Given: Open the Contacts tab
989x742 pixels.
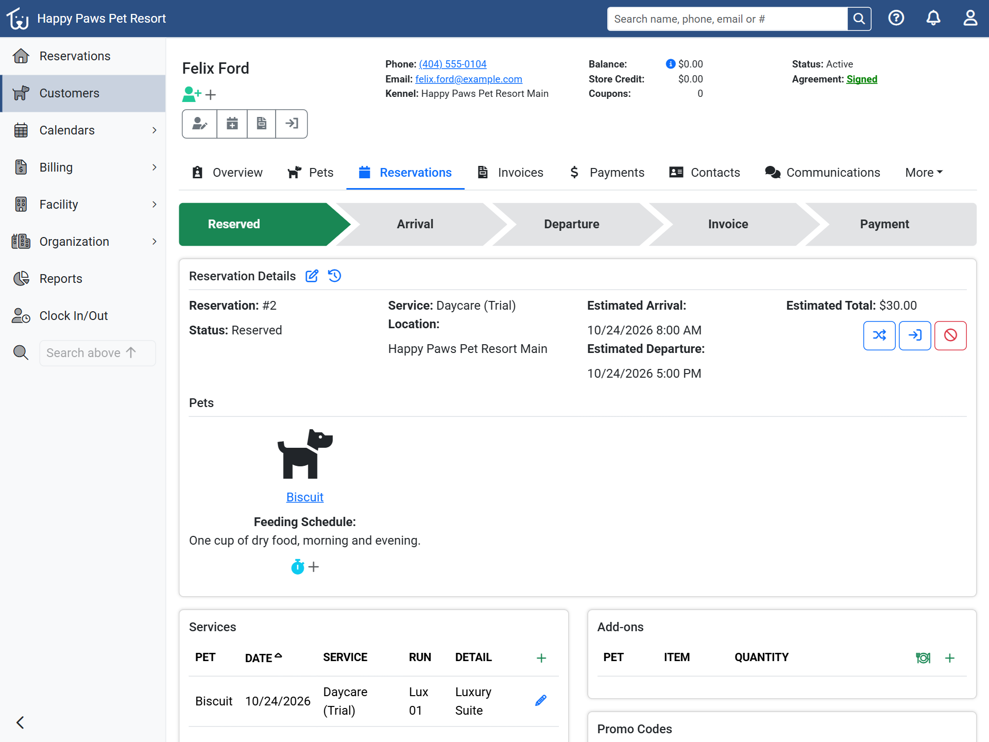Looking at the screenshot, I should (x=705, y=173).
